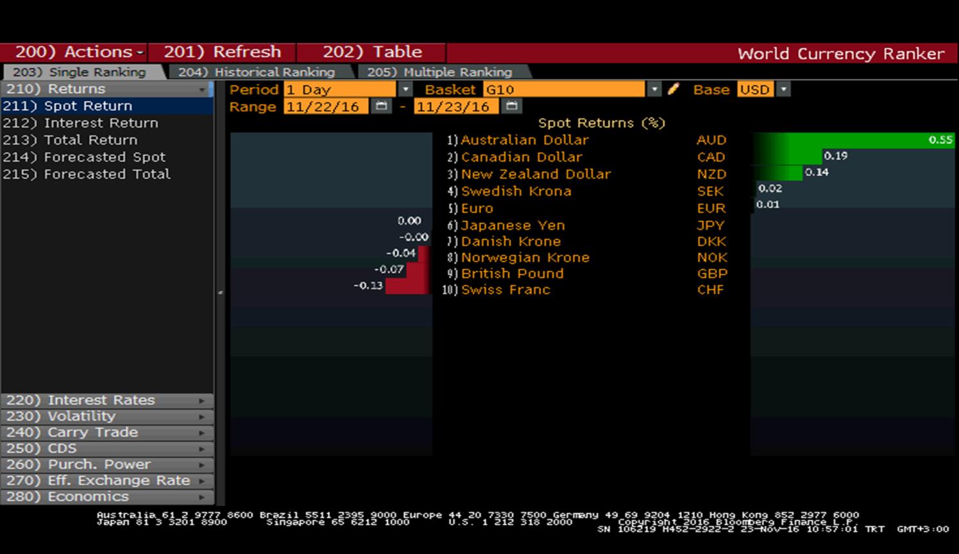Open calendar for end date

[x=511, y=106]
